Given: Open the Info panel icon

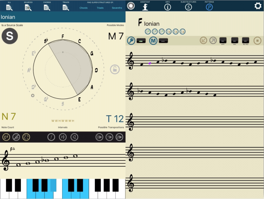Looking at the screenshot, I should (x=167, y=7).
